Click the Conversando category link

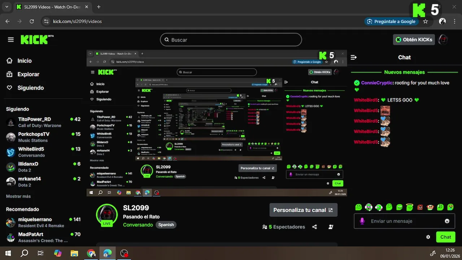click(138, 225)
